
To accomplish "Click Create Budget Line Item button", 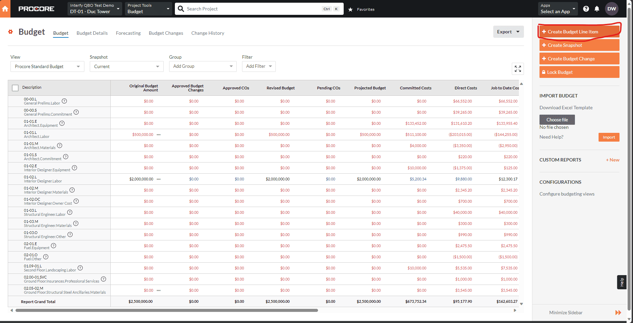I will coord(579,31).
